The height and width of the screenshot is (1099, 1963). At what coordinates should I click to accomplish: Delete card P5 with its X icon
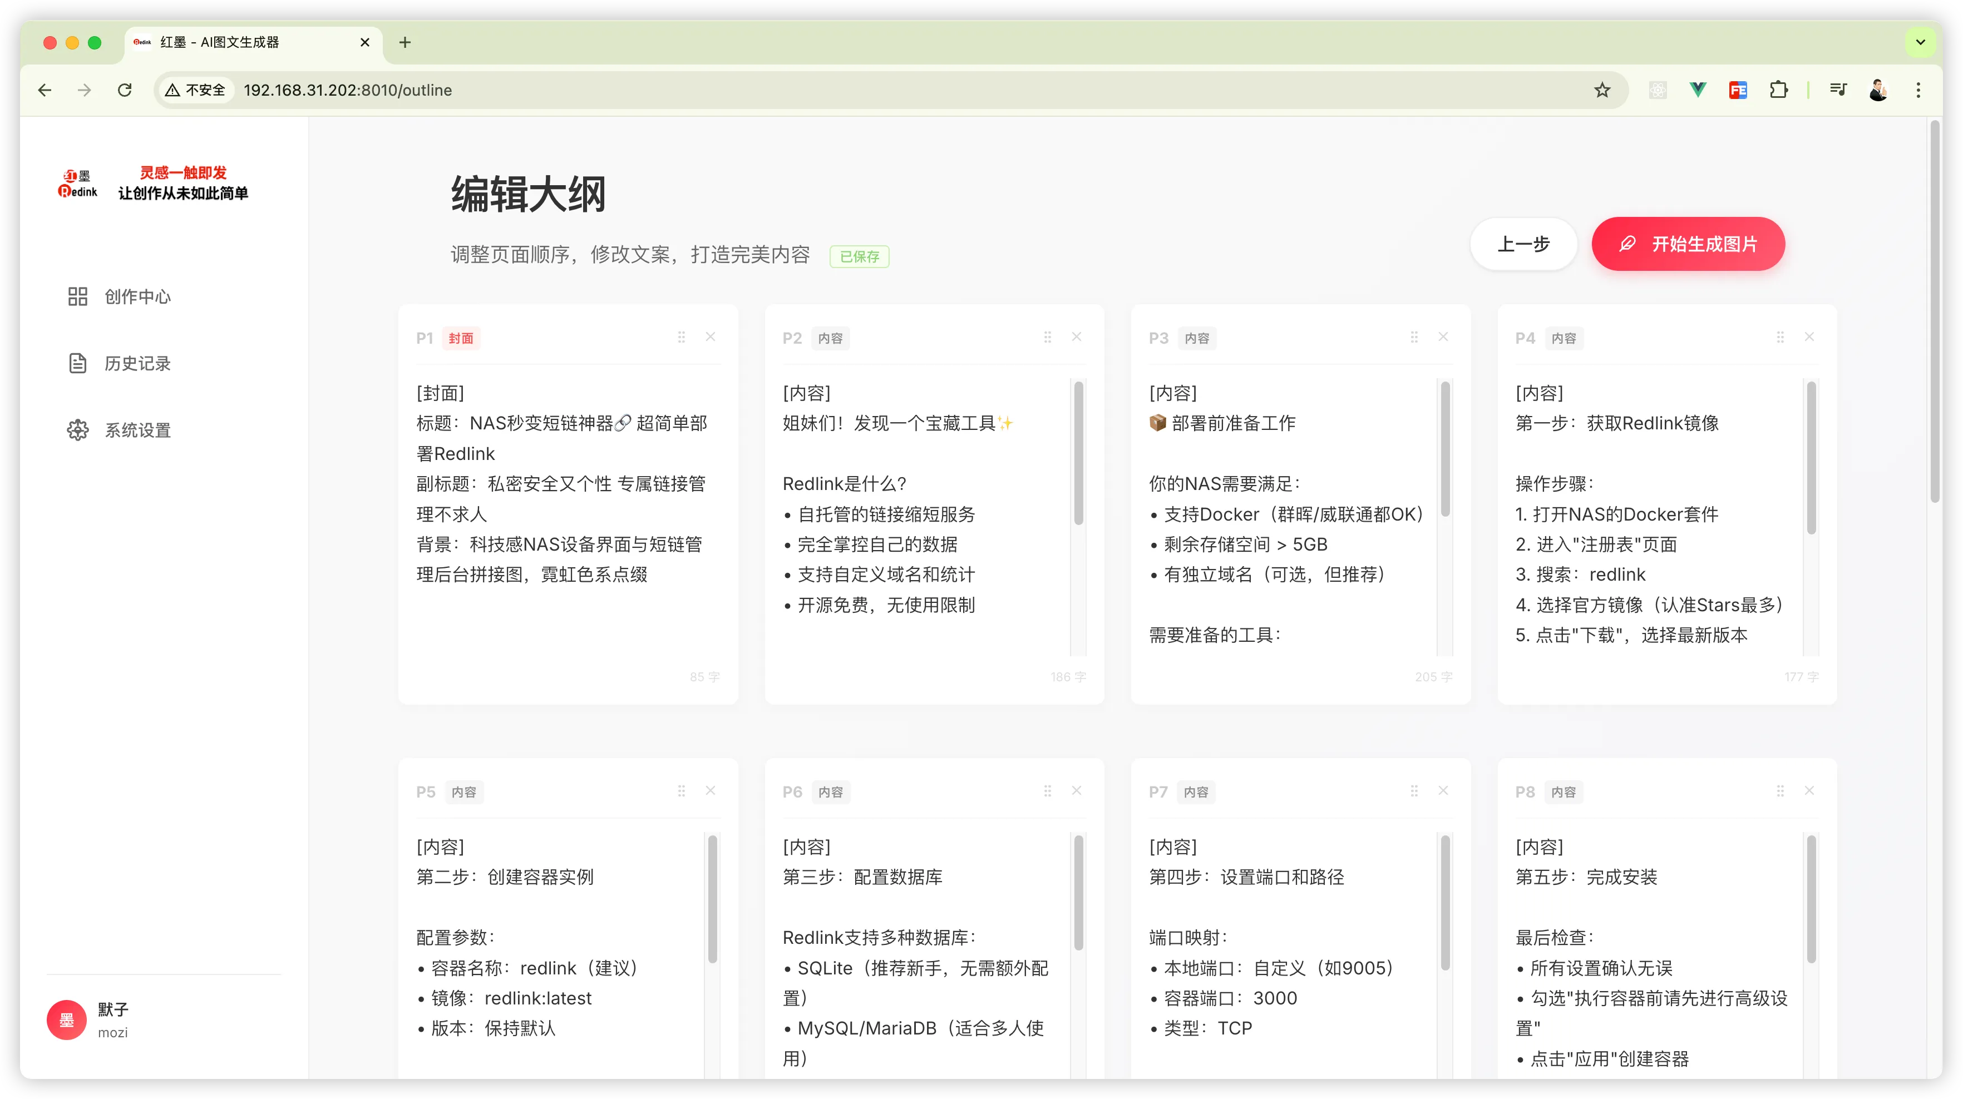[710, 790]
